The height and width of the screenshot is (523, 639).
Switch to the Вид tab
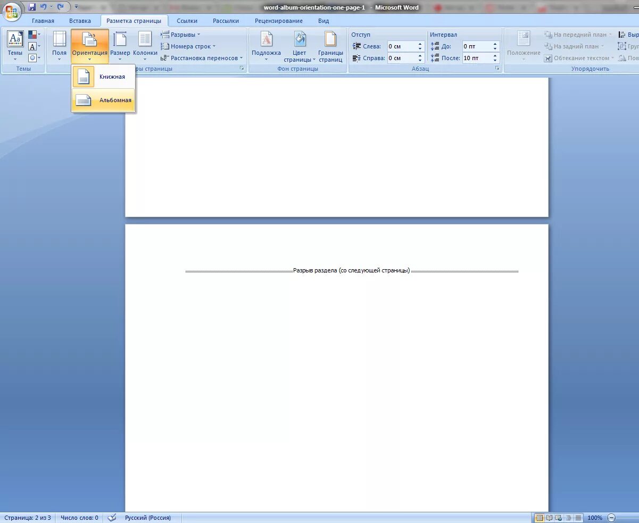click(323, 21)
